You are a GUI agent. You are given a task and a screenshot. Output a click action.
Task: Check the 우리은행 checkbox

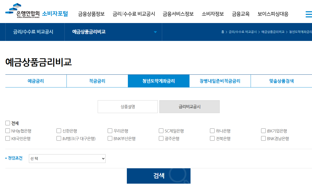click(110, 131)
